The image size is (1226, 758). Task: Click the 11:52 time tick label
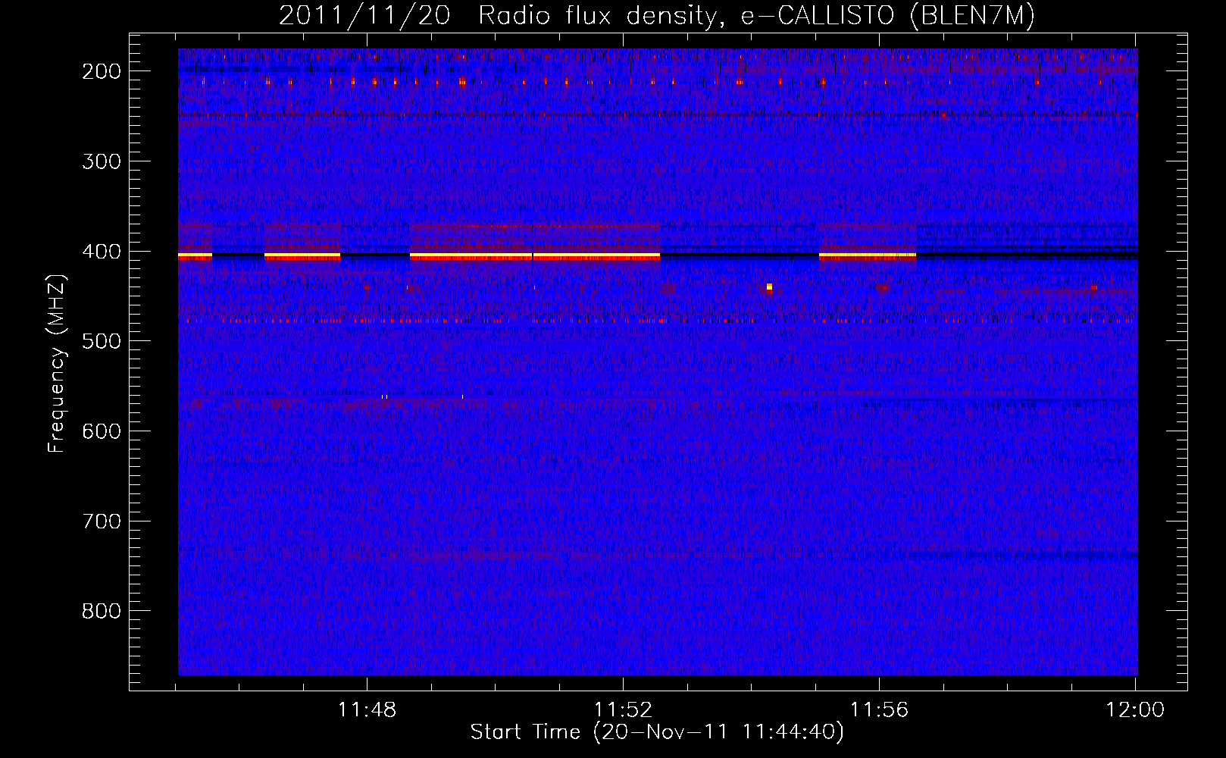pos(623,710)
